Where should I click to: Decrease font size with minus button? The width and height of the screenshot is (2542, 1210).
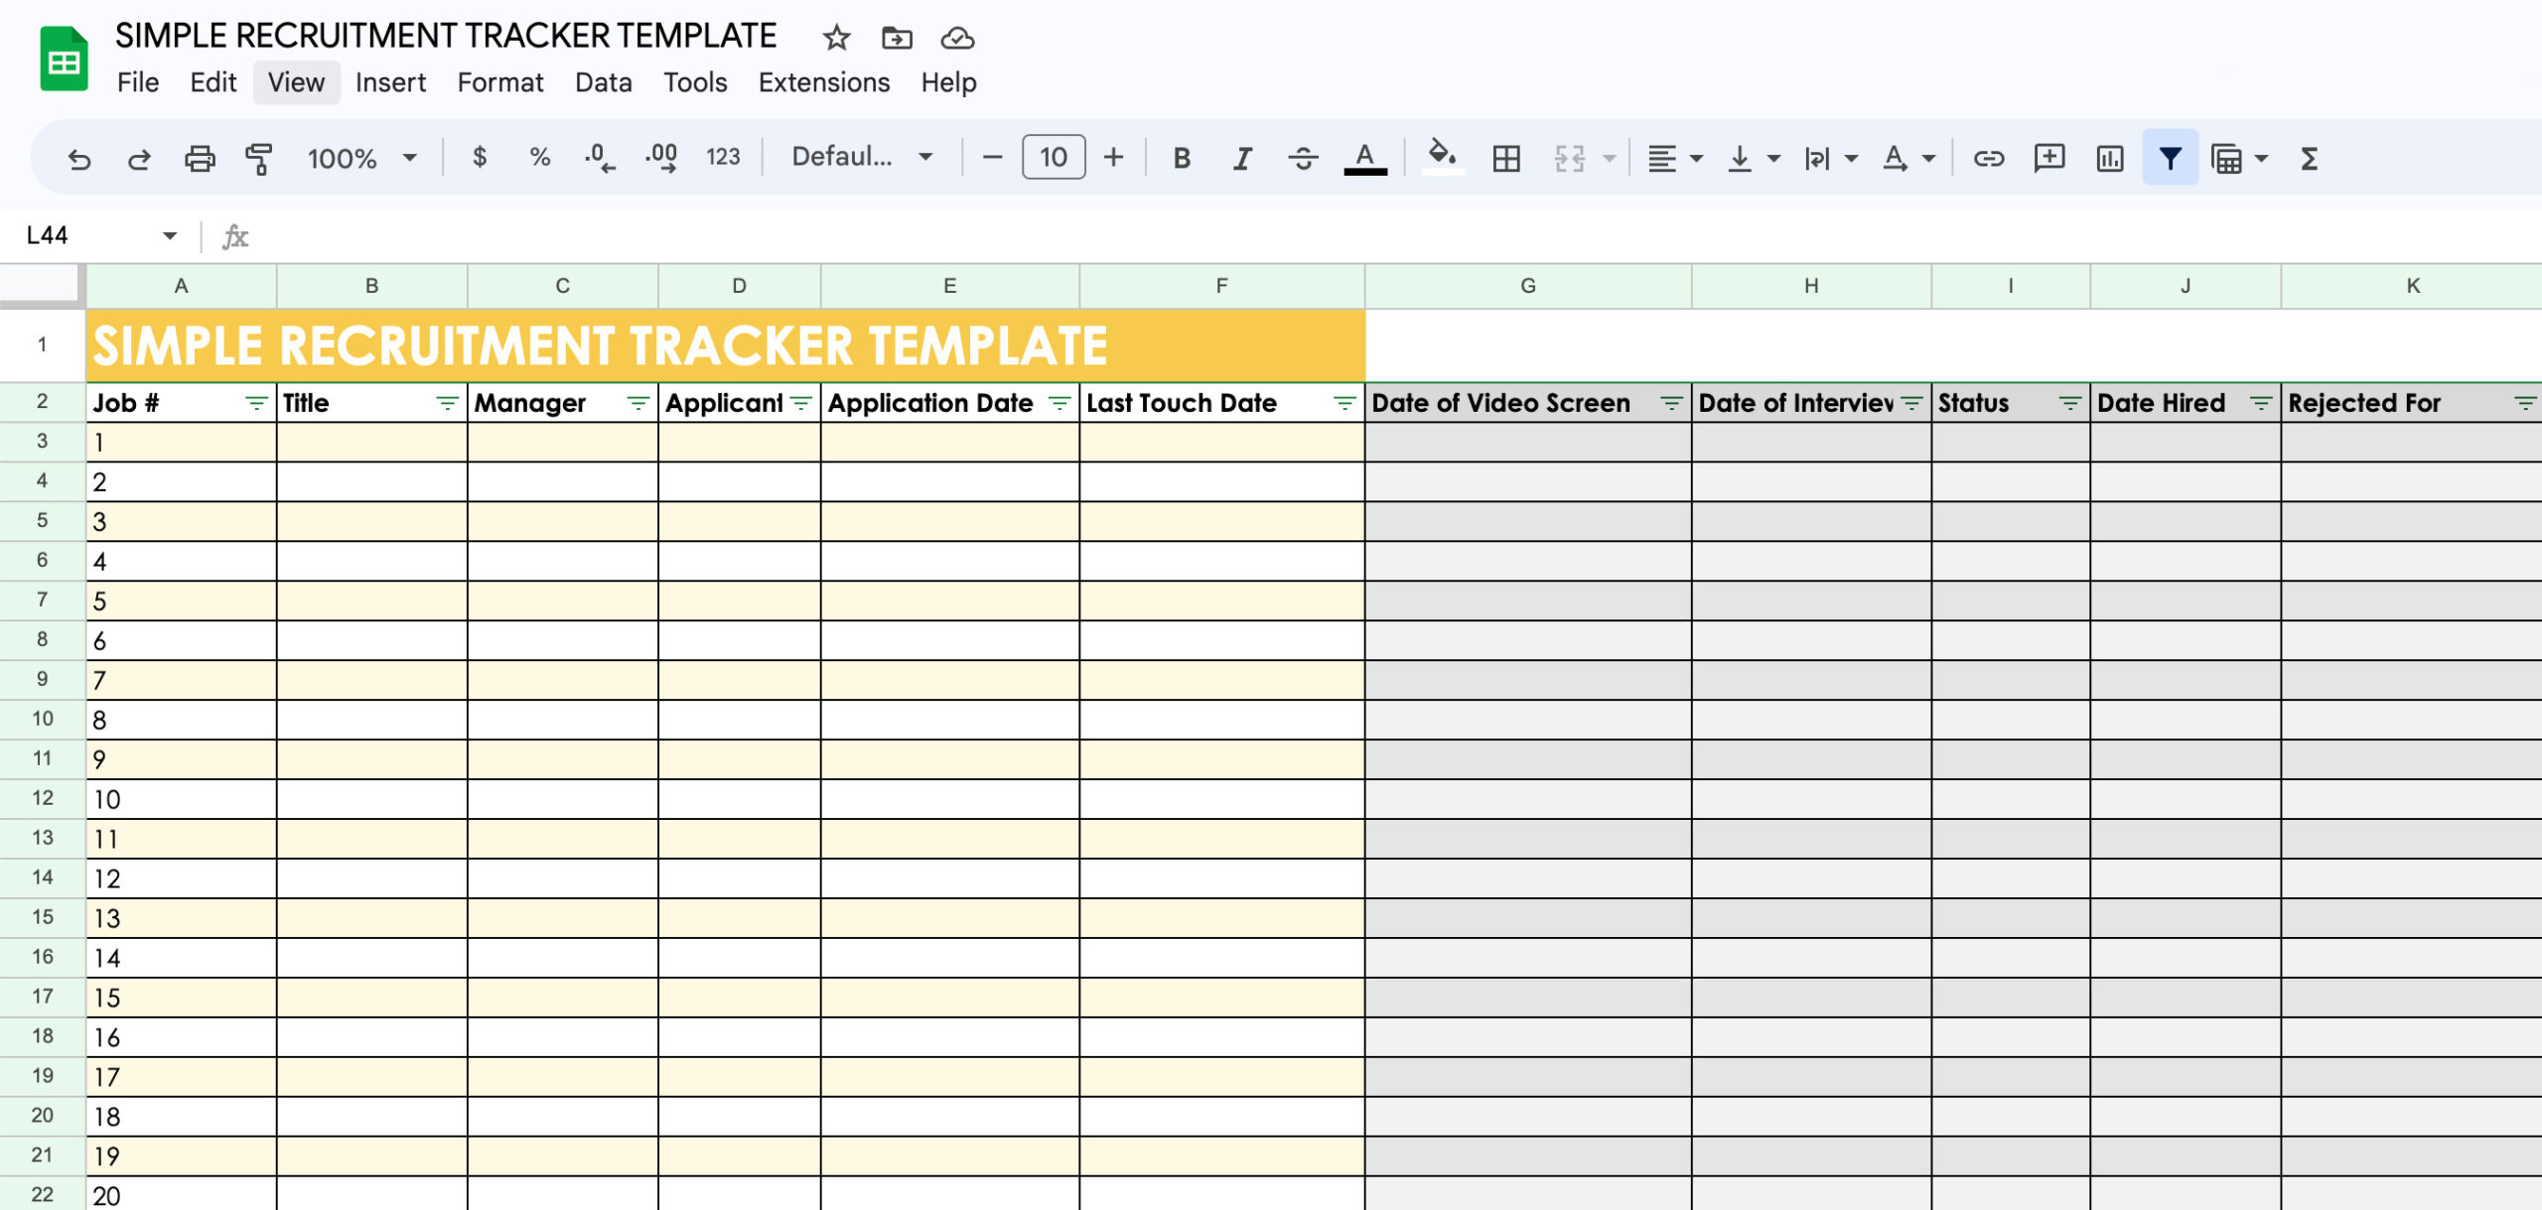click(992, 158)
